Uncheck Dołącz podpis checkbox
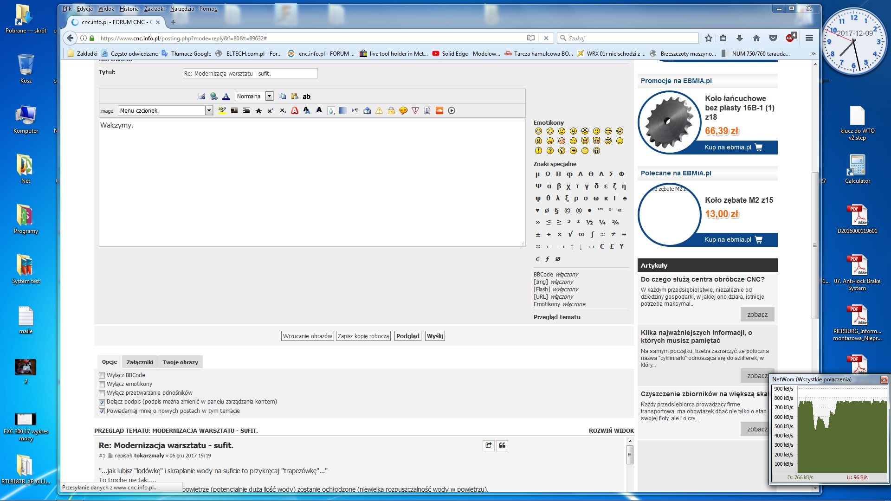 (102, 402)
